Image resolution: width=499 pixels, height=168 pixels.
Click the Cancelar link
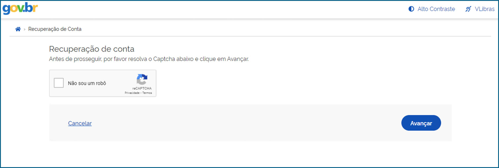click(80, 123)
